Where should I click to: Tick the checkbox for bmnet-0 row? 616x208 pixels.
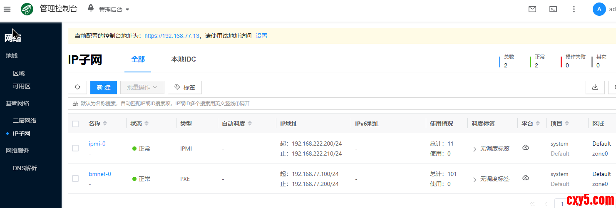[x=75, y=178]
